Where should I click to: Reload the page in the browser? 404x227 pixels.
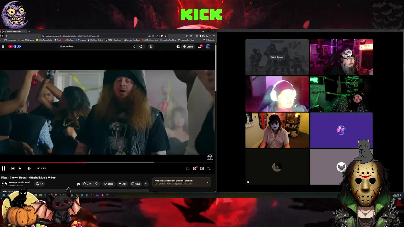point(7,36)
